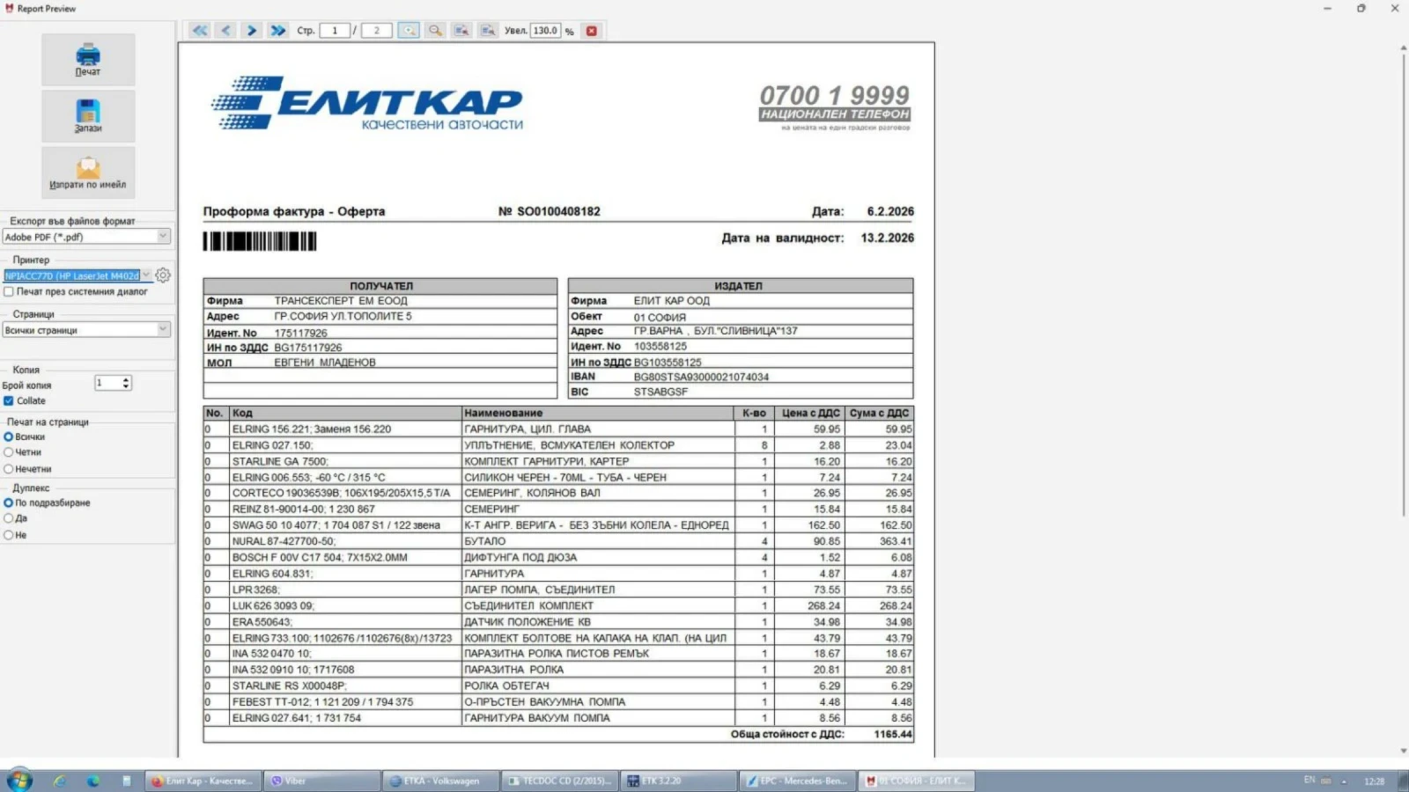Open printer settings gear icon
Screen dimensions: 1409x792
(x=163, y=275)
